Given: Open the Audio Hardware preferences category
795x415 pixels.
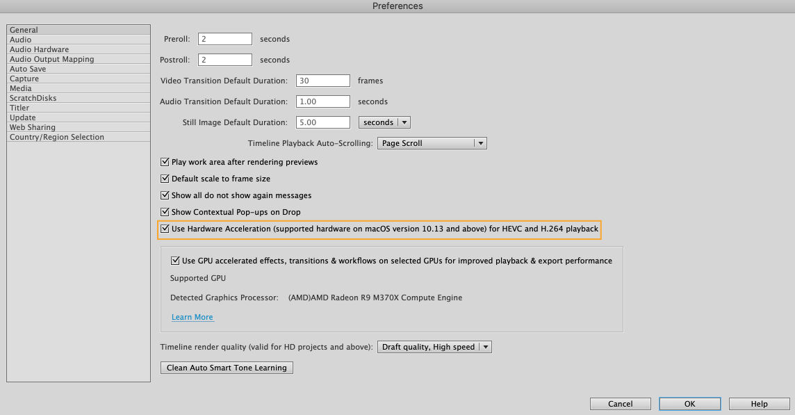Looking at the screenshot, I should coord(79,49).
